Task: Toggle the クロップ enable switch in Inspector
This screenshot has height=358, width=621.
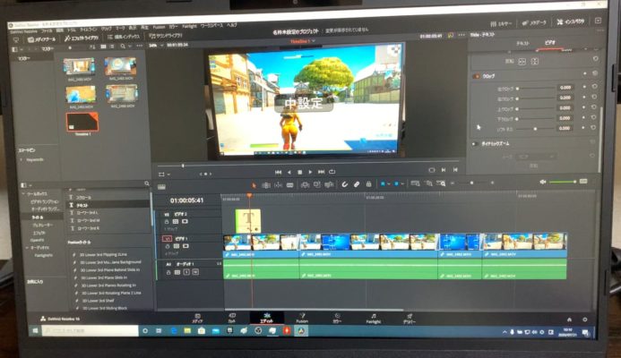Action: click(x=476, y=76)
